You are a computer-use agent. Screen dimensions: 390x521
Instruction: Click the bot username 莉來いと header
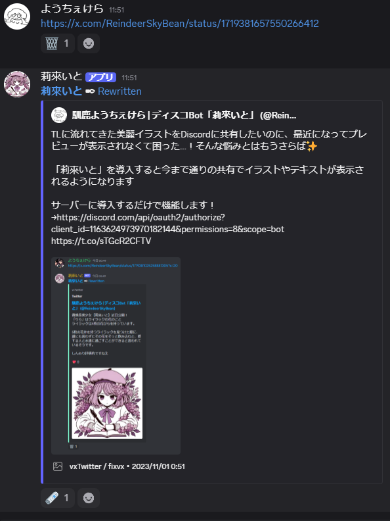coord(61,77)
